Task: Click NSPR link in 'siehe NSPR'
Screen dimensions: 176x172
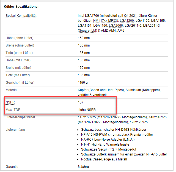Action: [91, 110]
